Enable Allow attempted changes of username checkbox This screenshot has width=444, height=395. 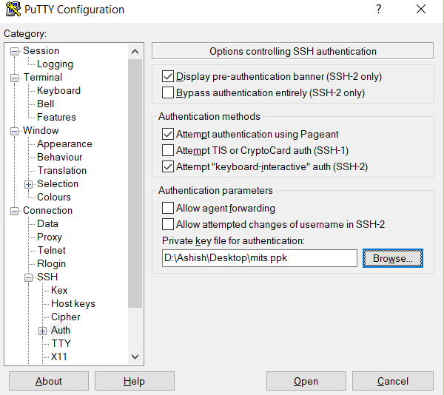168,224
